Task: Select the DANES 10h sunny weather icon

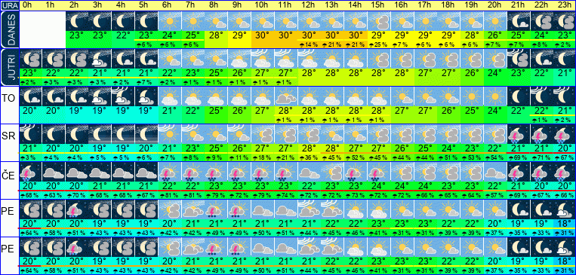Action: 263,21
